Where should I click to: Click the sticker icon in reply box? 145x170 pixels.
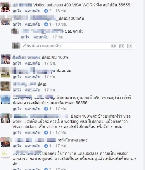[130, 46]
